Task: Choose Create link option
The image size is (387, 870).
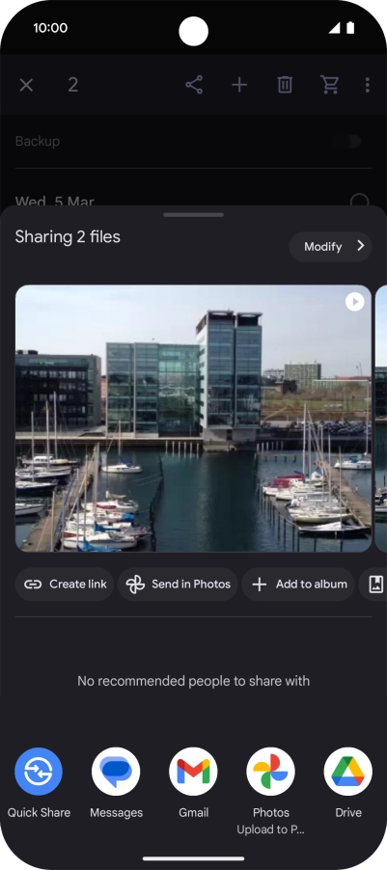Action: pyautogui.click(x=65, y=585)
